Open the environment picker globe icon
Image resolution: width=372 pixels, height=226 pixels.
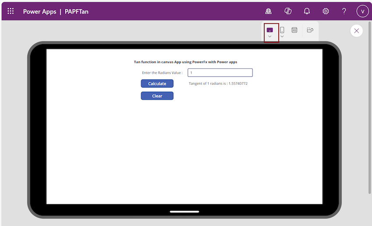268,11
